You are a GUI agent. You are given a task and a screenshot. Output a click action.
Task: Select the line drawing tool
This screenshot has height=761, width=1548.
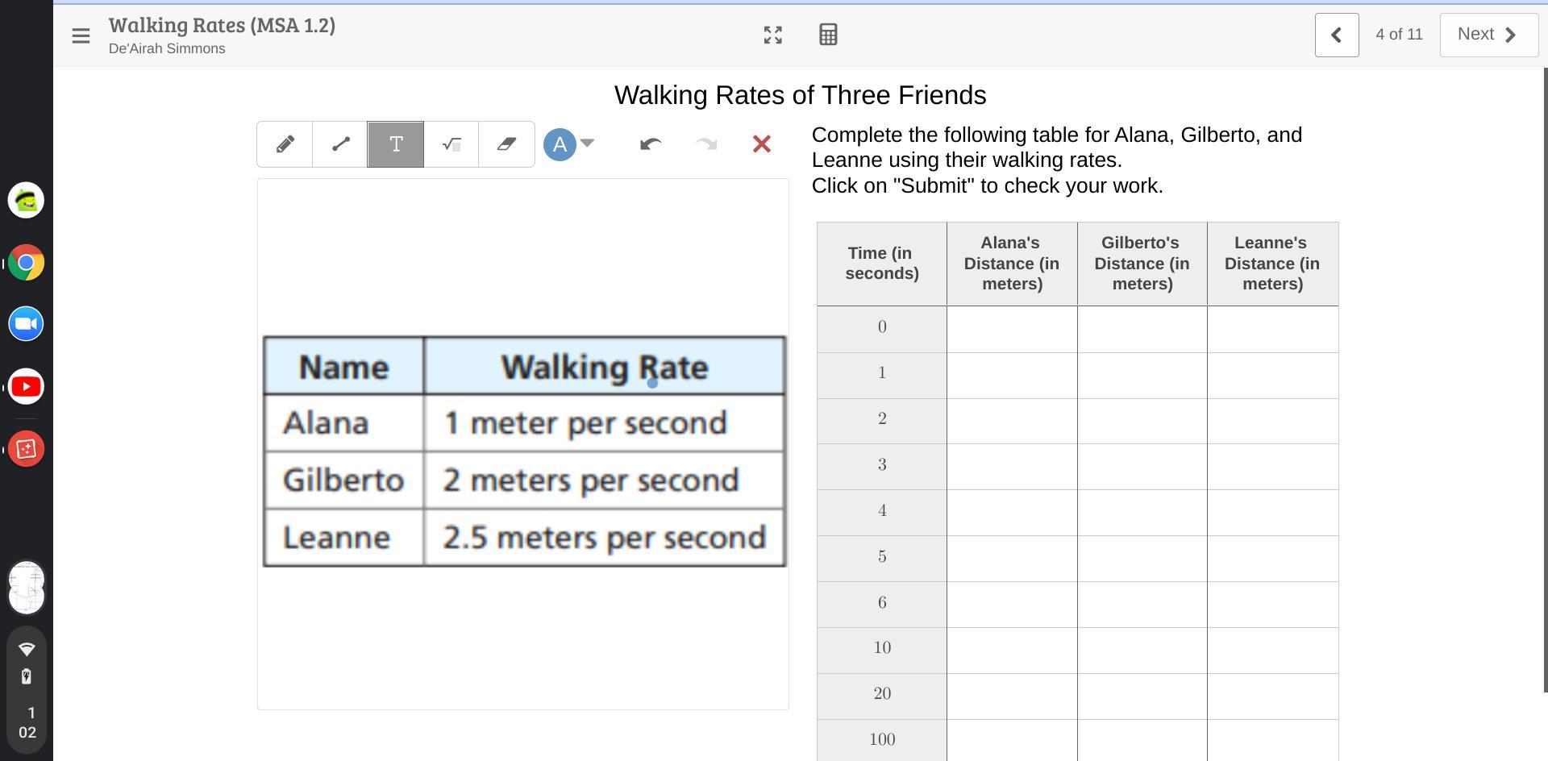coord(340,144)
